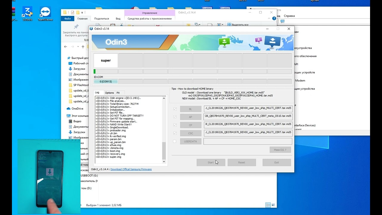
Task: Click the AP file button
Action: 190,117
